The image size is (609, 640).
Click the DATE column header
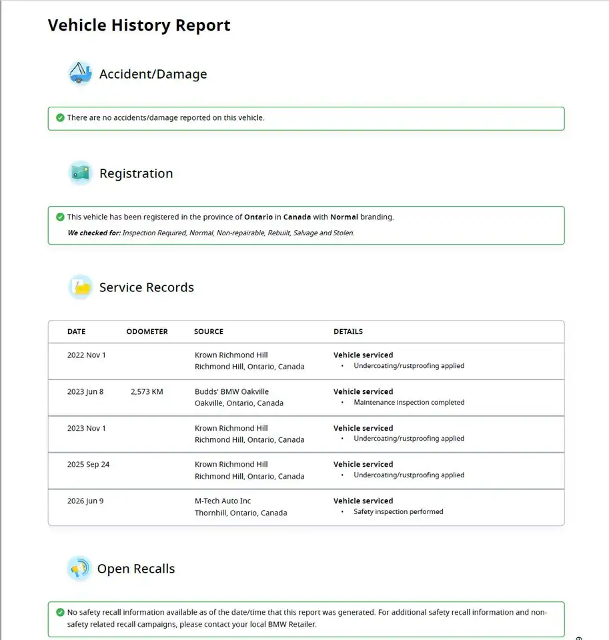coord(77,331)
